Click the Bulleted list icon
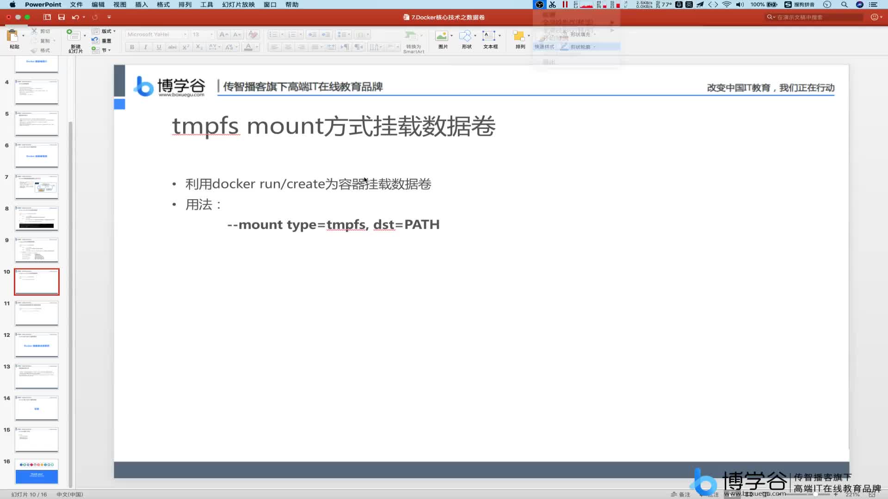888x499 pixels. [273, 35]
